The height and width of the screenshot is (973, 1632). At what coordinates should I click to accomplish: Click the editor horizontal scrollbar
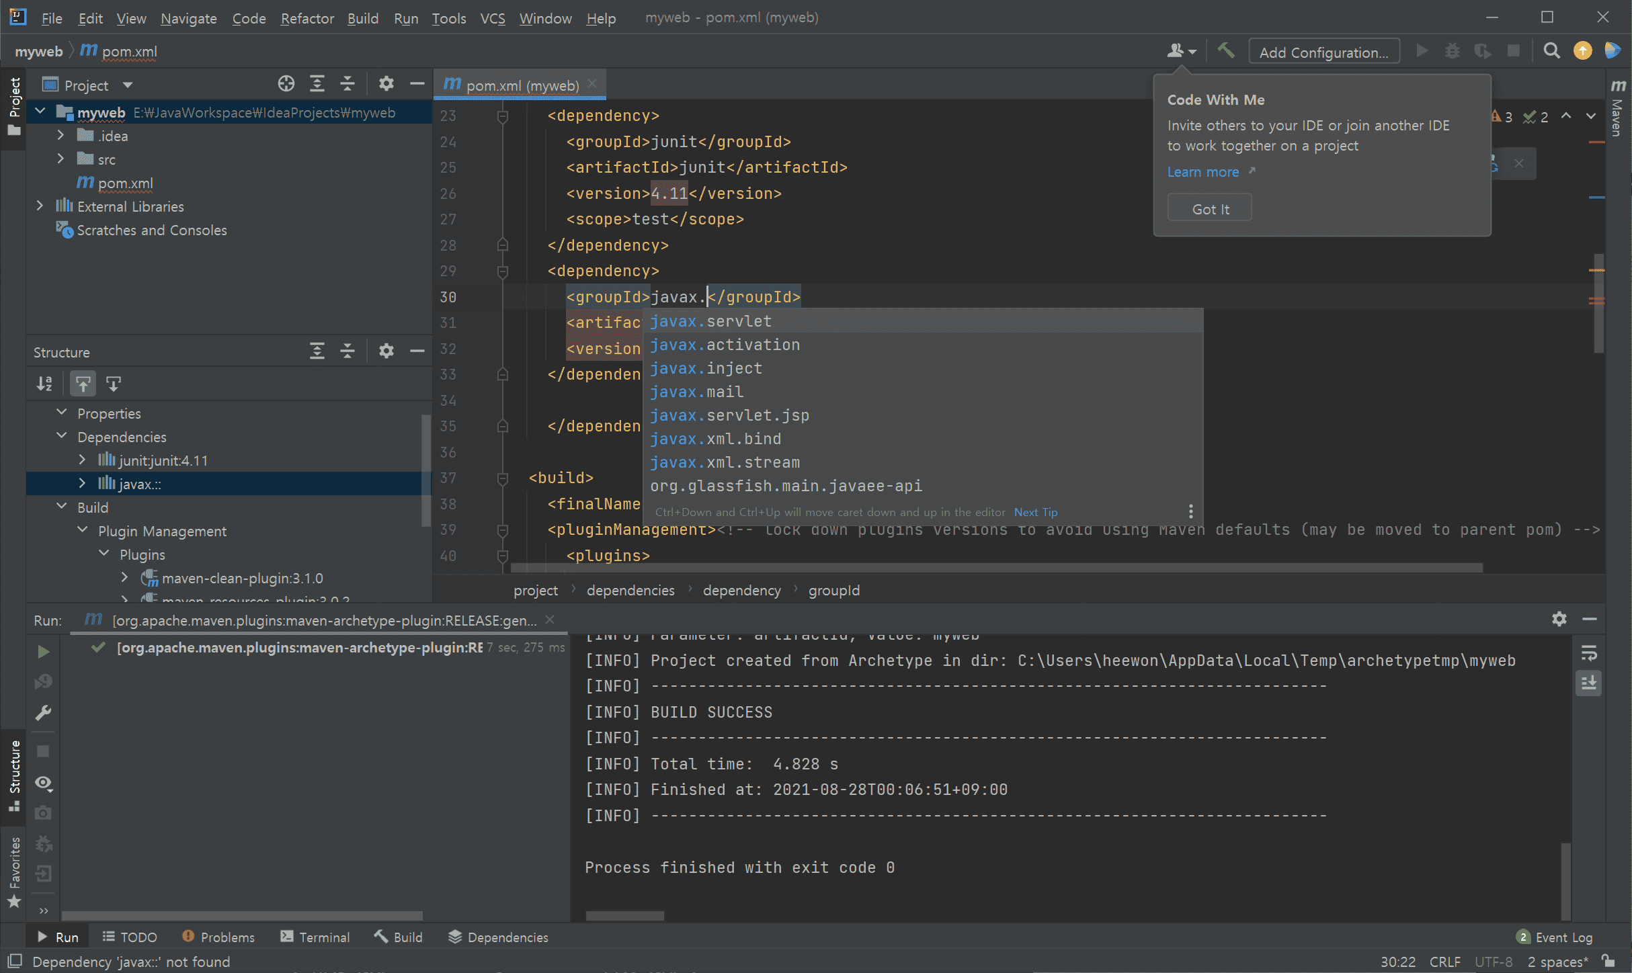[x=996, y=568]
